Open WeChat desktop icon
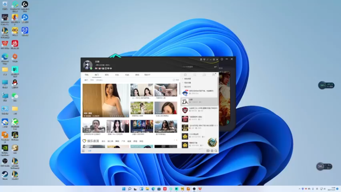The width and height of the screenshot is (341, 192). coord(15,97)
